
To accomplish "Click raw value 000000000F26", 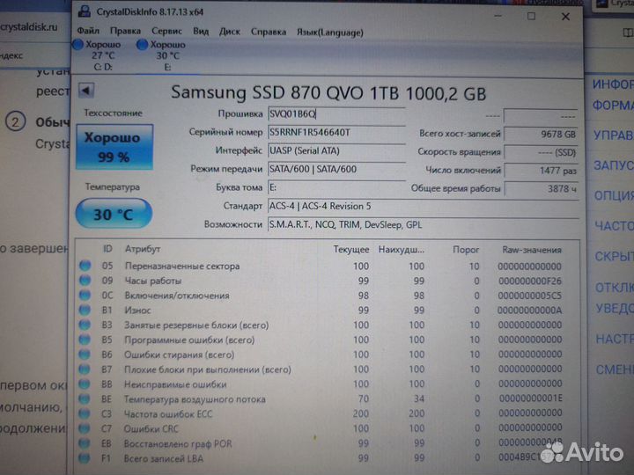I will tap(530, 281).
